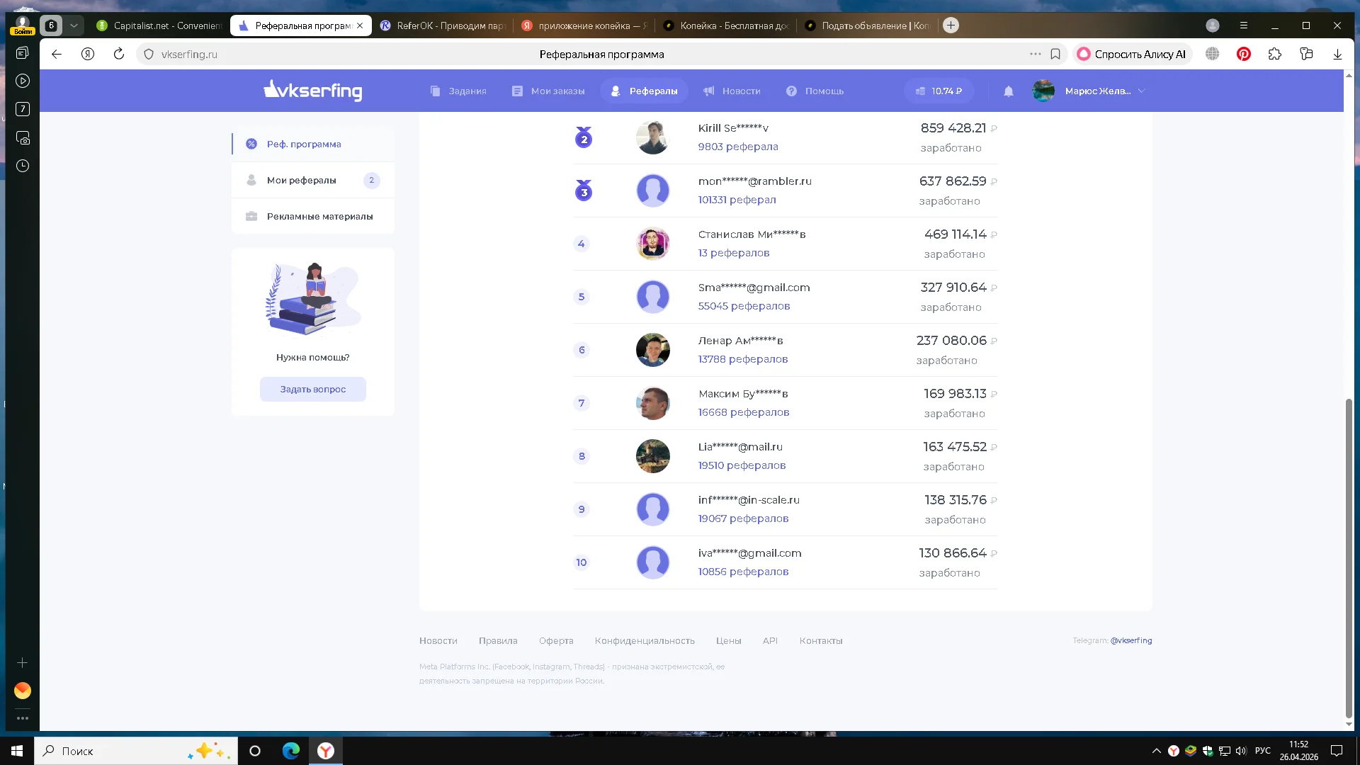The image size is (1360, 765).
Task: Close the Реферальная программа tab
Action: click(x=360, y=25)
